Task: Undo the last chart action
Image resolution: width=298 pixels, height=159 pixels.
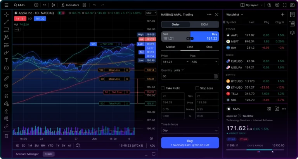Action: tap(95, 5)
